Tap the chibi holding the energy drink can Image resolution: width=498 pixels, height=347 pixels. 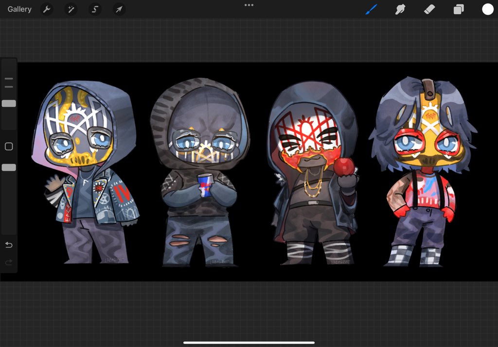(x=199, y=172)
